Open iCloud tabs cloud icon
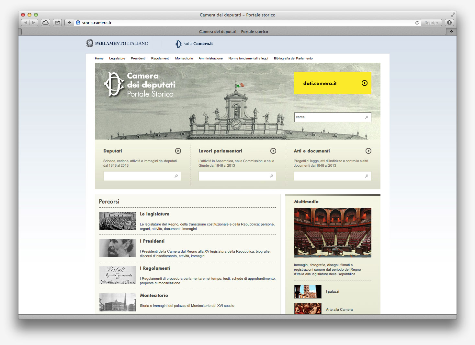The image size is (475, 345). 46,23
